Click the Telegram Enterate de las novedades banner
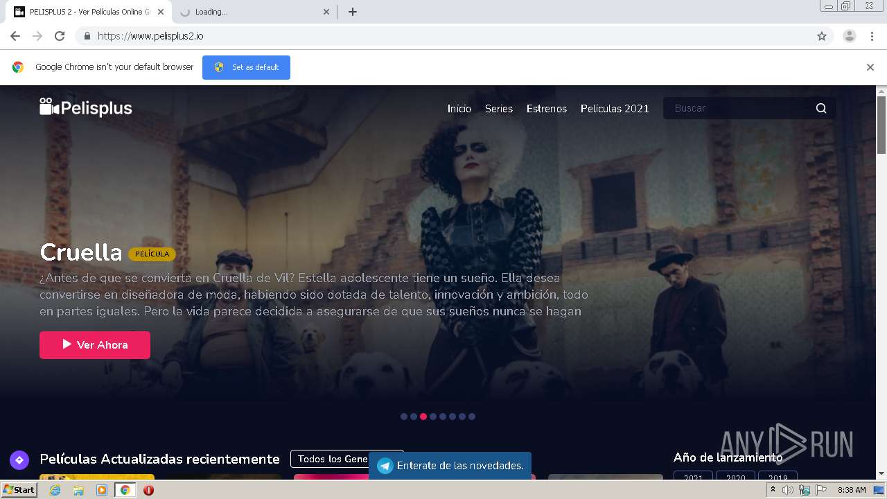Viewport: 887px width, 499px height. (450, 466)
